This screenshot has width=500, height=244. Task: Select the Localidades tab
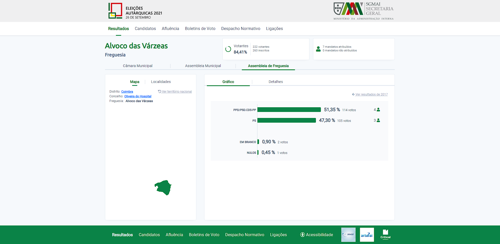(x=161, y=82)
